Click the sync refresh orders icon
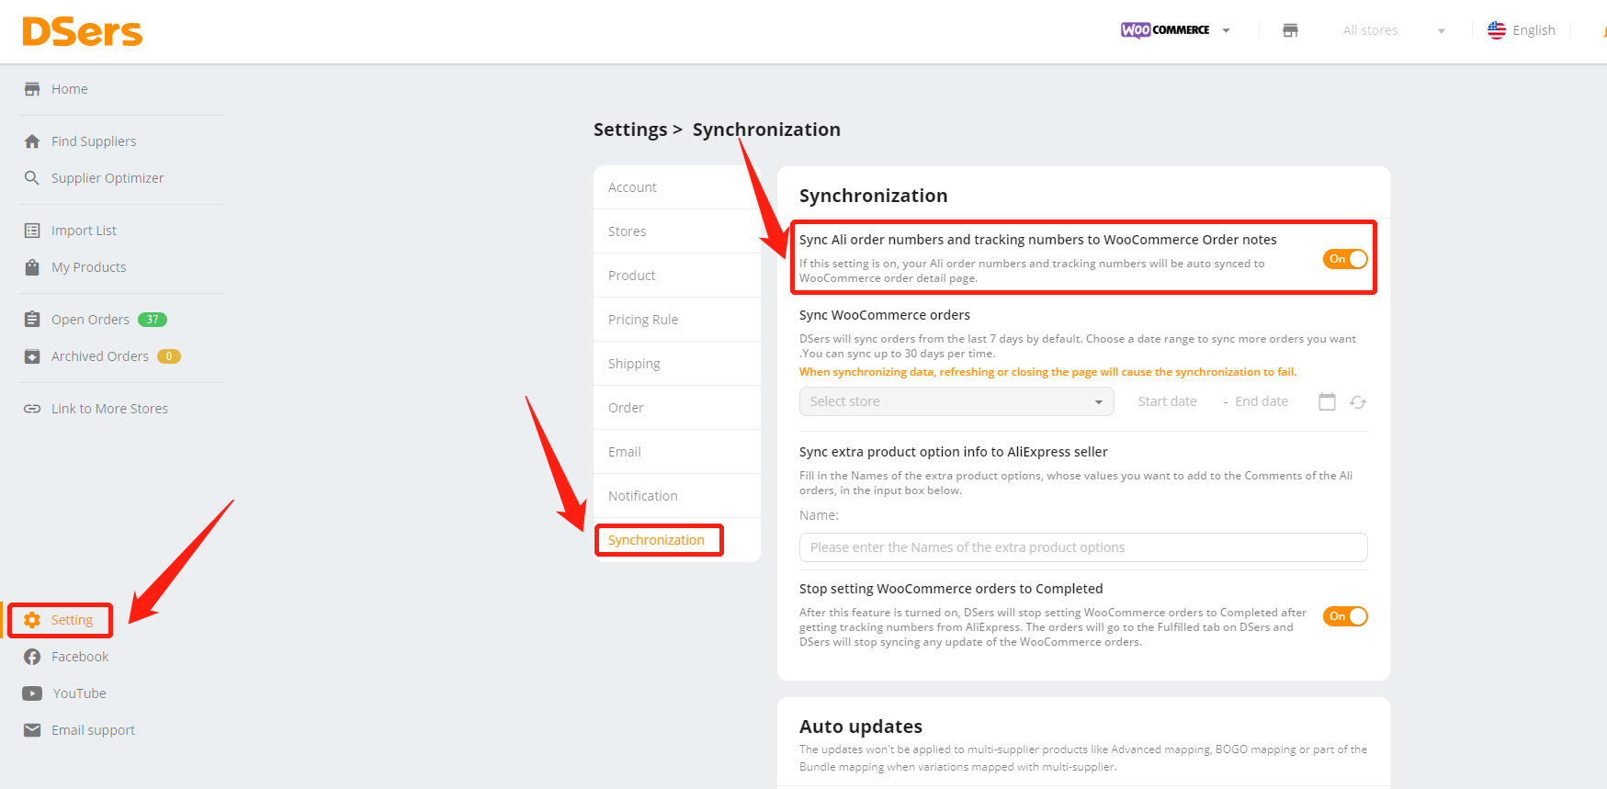Screen dimensions: 1607x789 point(1358,402)
